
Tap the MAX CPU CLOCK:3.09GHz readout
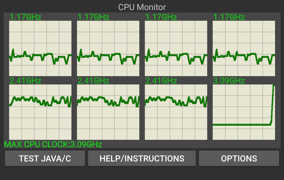click(x=53, y=144)
